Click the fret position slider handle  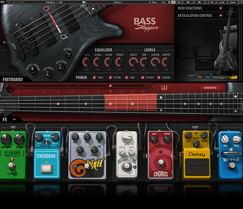point(110,86)
